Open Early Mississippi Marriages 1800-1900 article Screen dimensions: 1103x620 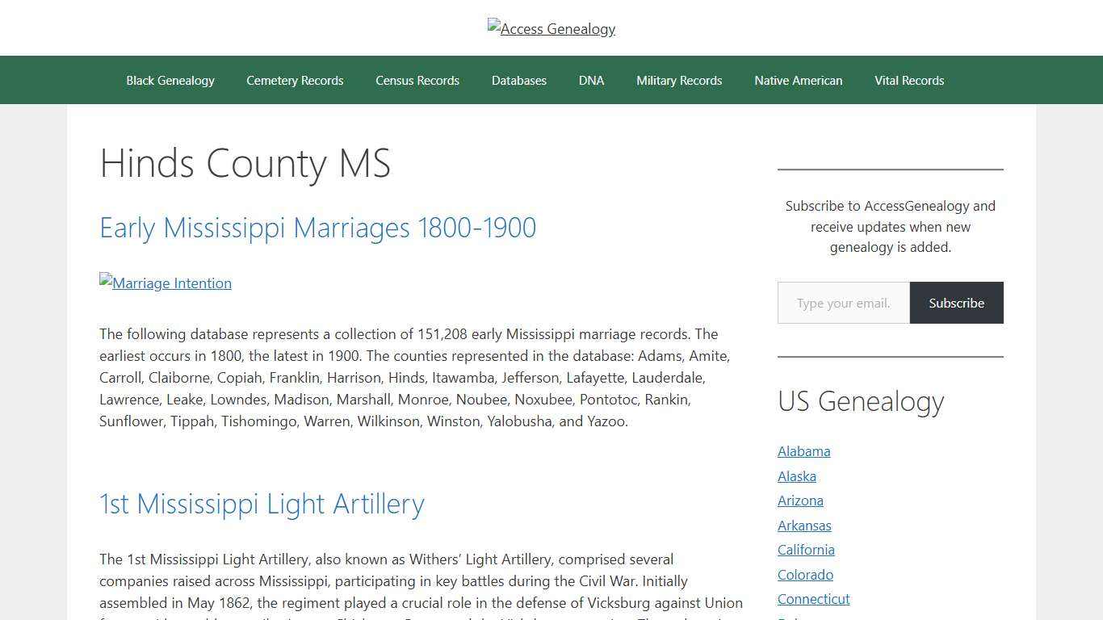[x=317, y=228]
